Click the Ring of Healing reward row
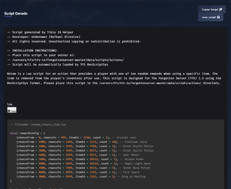Viewport: 231px width, 189px height. (81, 177)
